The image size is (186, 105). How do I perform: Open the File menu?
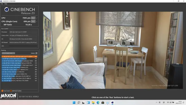tap(2, 4)
